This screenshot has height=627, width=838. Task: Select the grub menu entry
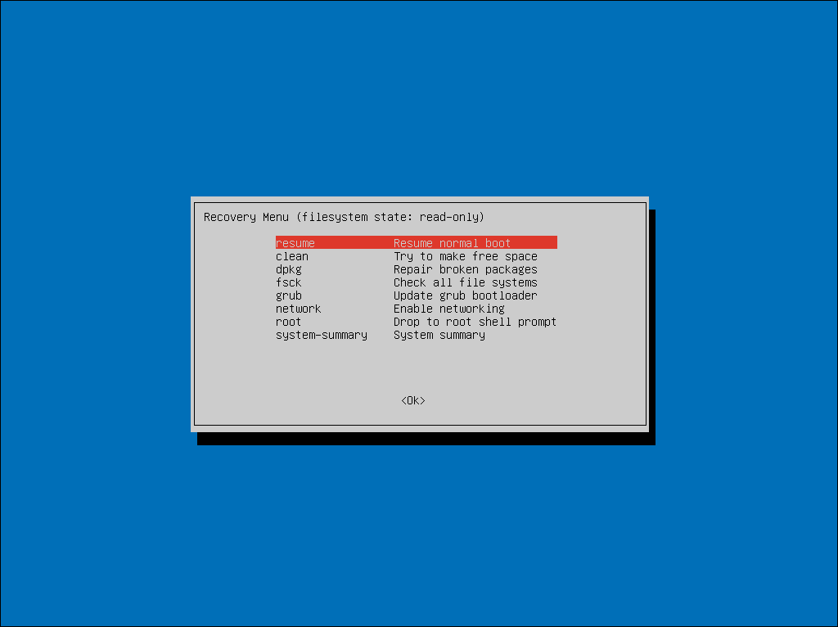tap(289, 295)
